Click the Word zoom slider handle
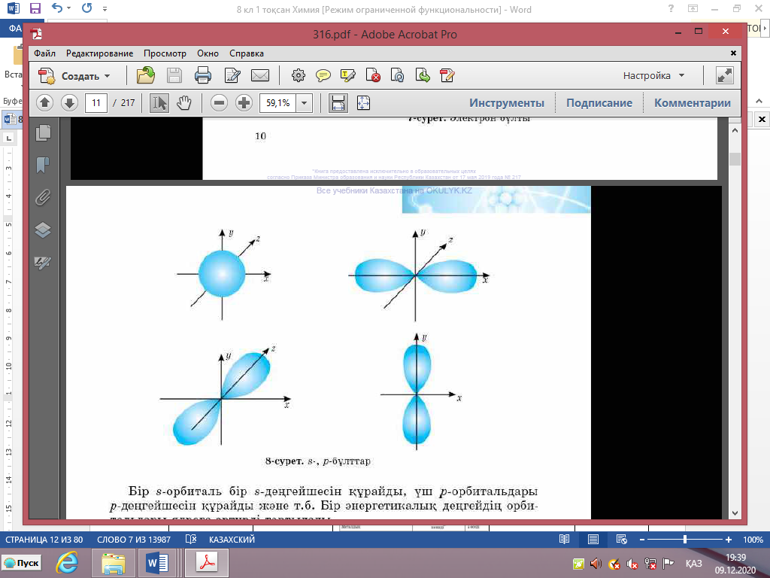The image size is (770, 578). click(x=685, y=540)
